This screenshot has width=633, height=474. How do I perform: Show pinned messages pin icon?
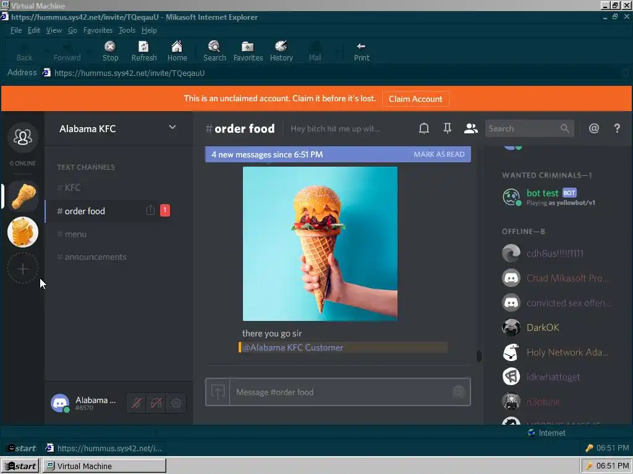[448, 128]
